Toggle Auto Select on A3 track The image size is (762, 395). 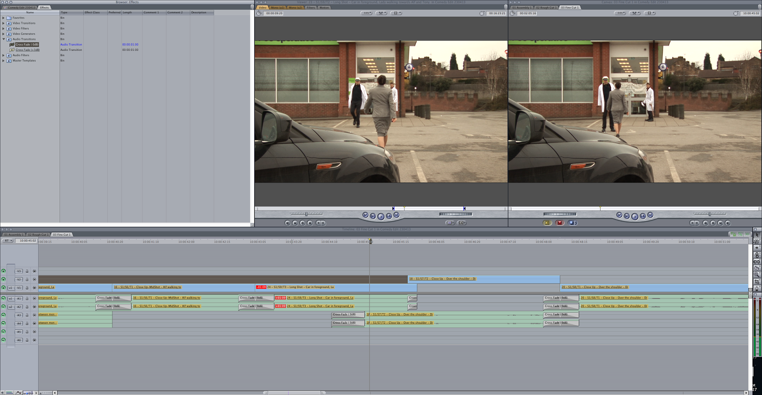pos(34,315)
